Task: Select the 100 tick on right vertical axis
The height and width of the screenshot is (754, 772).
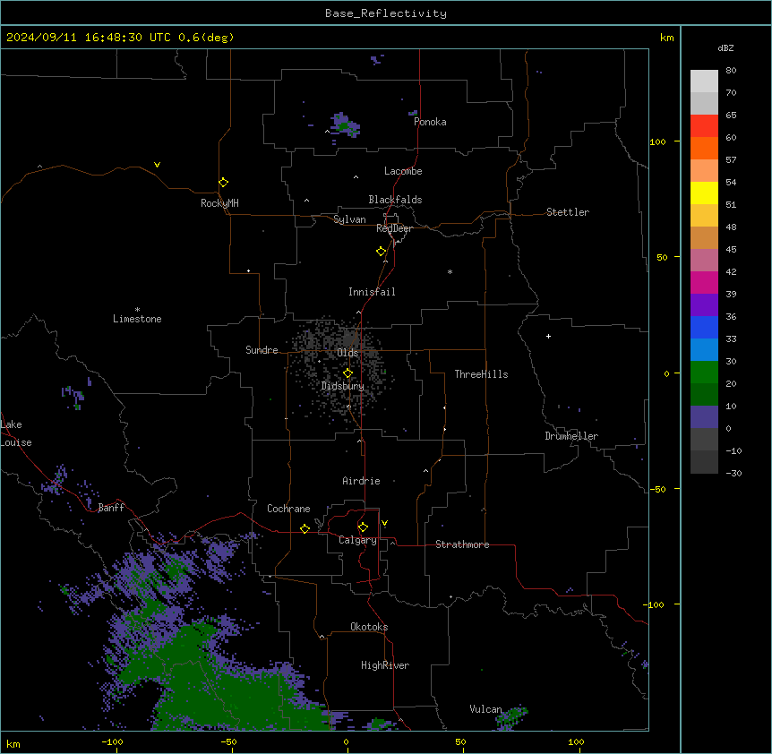Action: pos(657,141)
